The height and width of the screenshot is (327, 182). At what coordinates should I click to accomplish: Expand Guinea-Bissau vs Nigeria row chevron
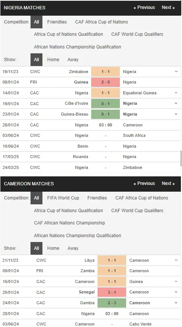[176, 114]
